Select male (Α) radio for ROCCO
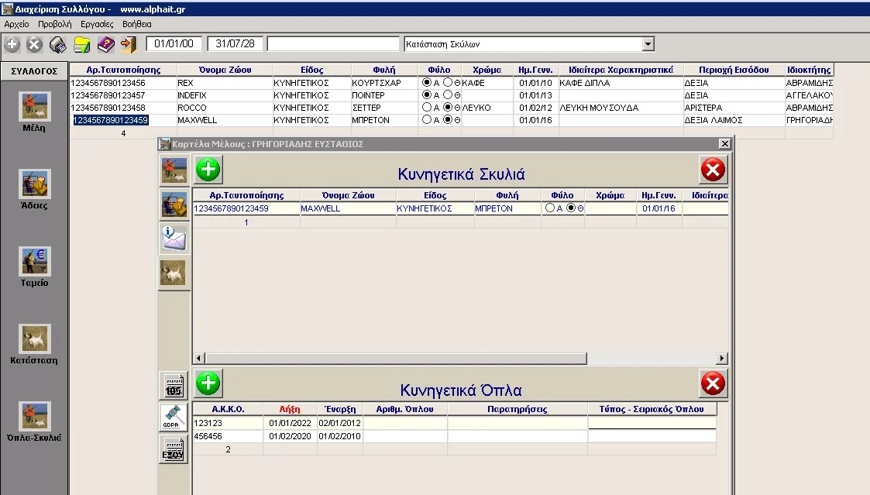Viewport: 870px width, 495px height. coord(427,107)
